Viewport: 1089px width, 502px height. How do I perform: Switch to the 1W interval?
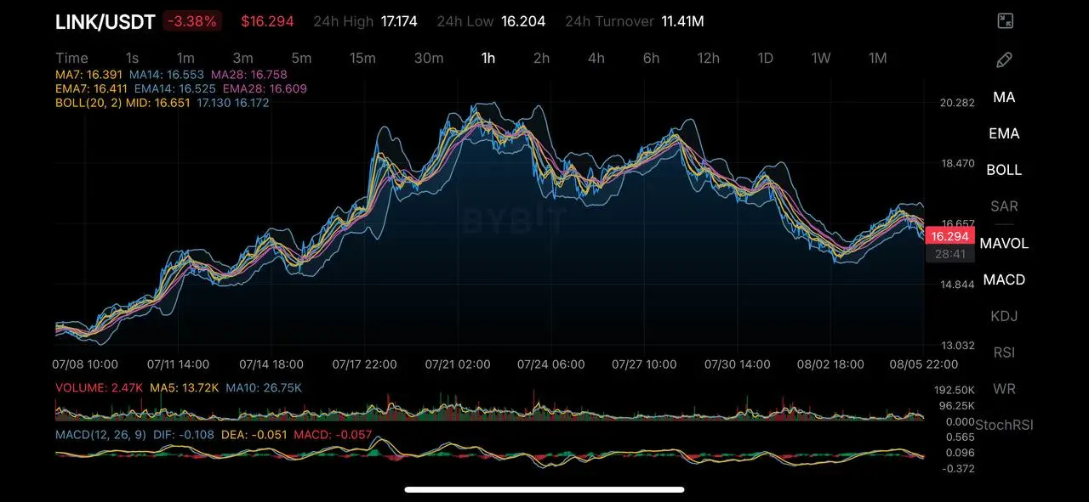point(820,58)
